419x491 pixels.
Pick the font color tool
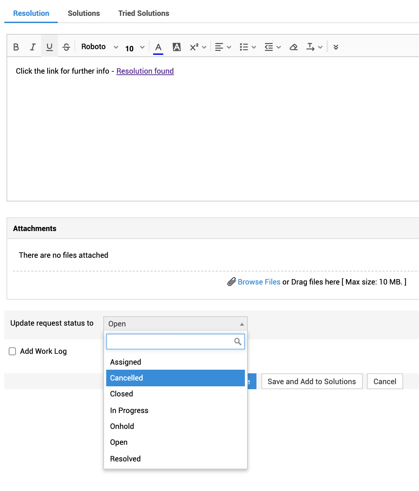point(158,47)
